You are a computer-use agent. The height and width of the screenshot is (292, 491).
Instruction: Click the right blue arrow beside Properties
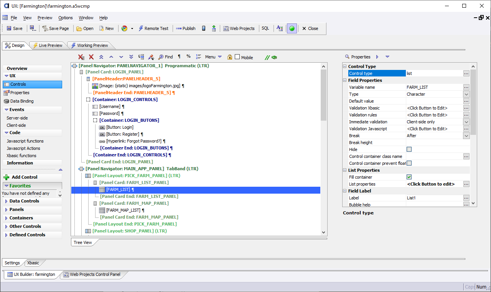click(377, 57)
